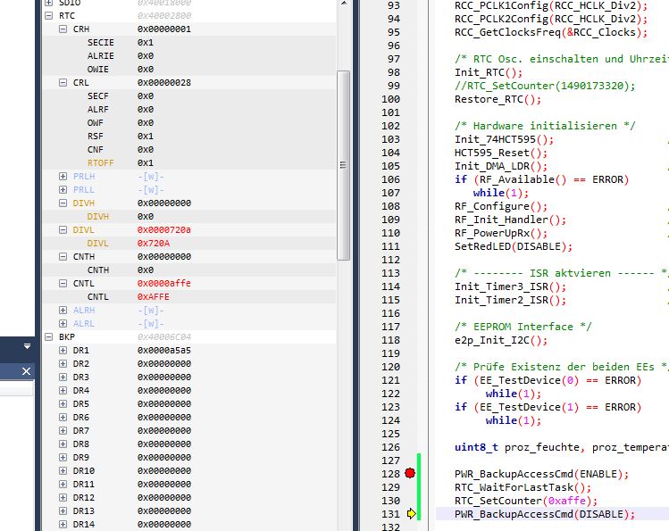
Task: Select the DR7 register row
Action: point(189,431)
